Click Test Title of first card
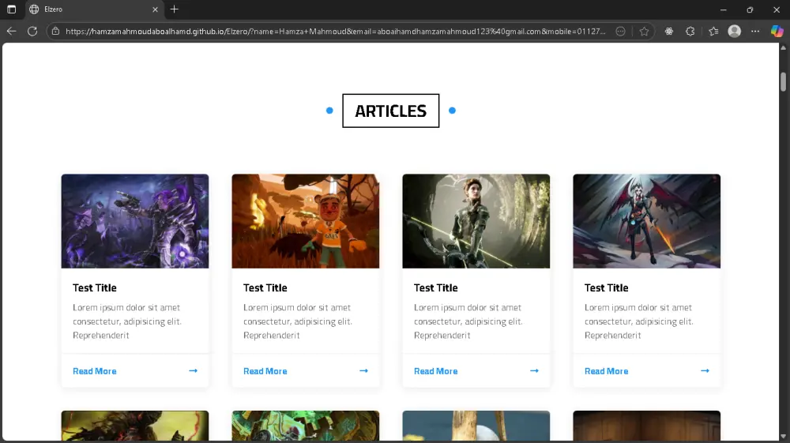The image size is (790, 443). (95, 287)
